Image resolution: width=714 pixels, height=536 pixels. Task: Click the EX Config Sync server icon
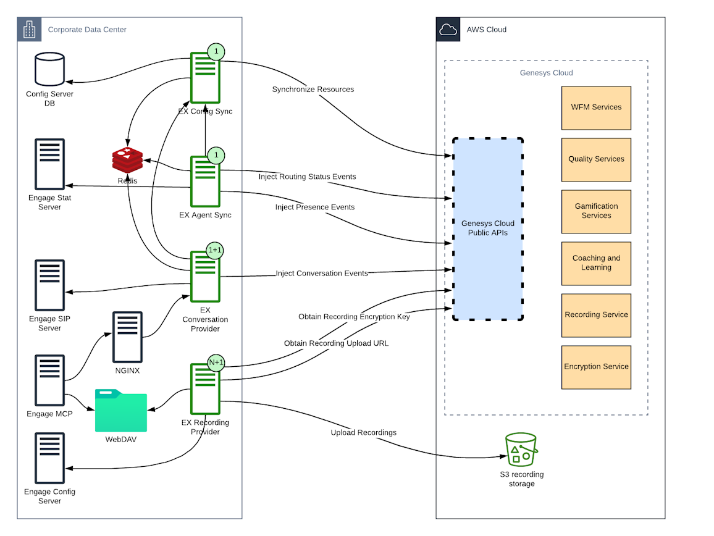[205, 78]
